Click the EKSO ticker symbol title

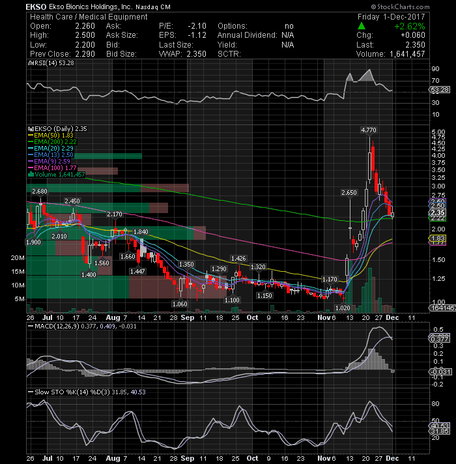[x=36, y=7]
